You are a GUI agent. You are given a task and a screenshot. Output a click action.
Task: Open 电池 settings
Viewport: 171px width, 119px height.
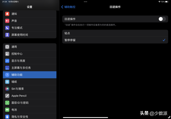30,110
